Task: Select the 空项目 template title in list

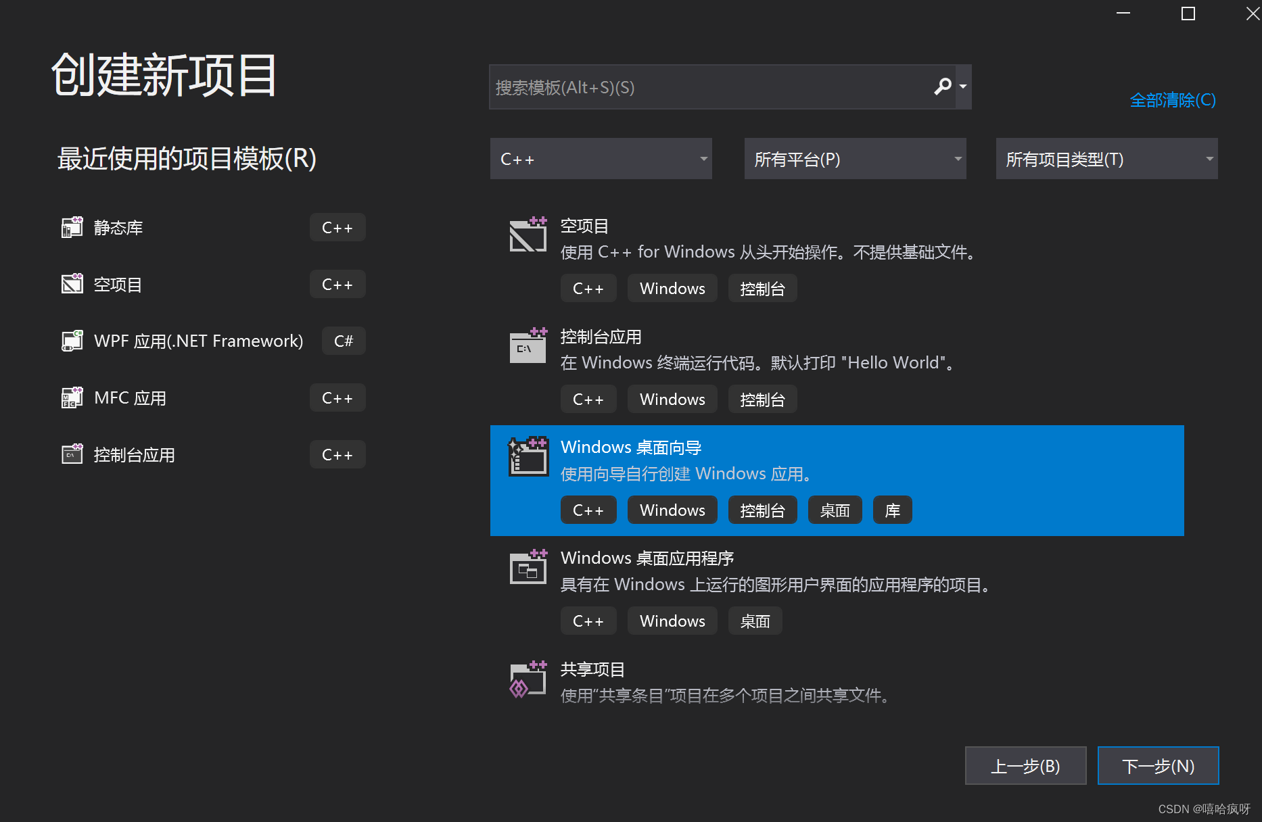Action: click(x=584, y=226)
